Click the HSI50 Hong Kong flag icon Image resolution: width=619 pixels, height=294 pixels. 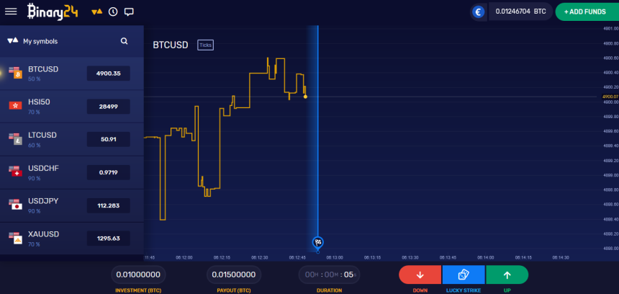coord(15,105)
